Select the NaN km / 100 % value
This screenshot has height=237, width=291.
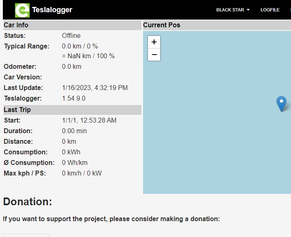tap(88, 56)
